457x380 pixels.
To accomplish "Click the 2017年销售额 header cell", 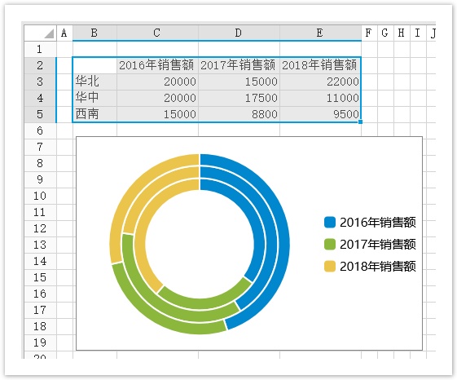I will [x=239, y=65].
